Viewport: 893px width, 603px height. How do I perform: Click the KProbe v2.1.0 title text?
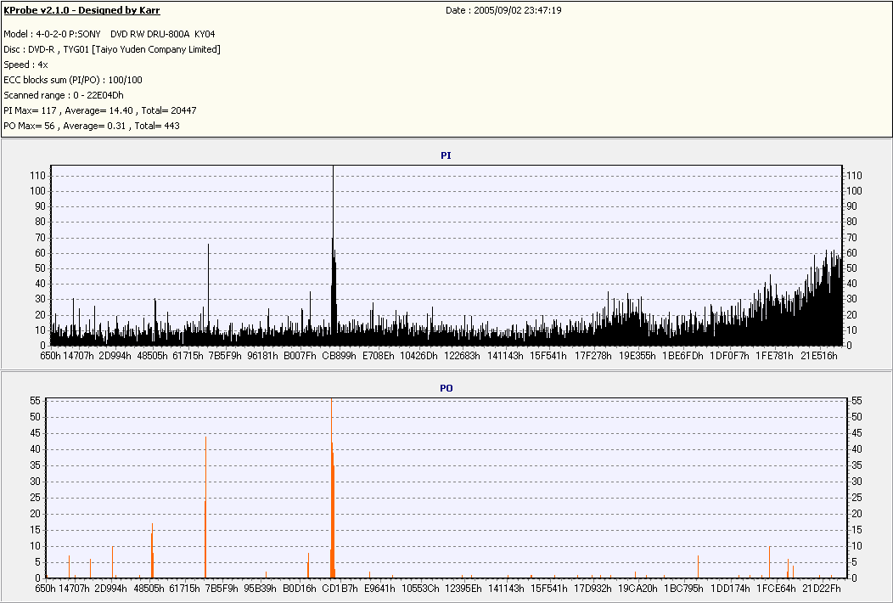point(81,10)
